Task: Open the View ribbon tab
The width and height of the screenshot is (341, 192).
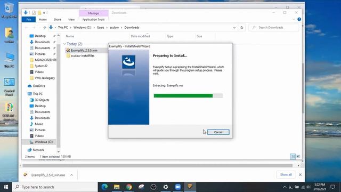Action: coord(71,19)
